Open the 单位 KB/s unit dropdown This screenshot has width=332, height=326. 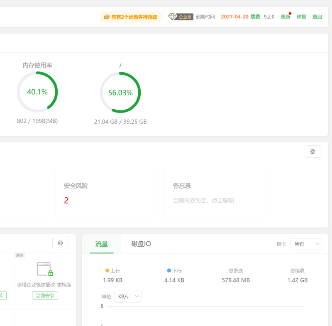coord(128,297)
